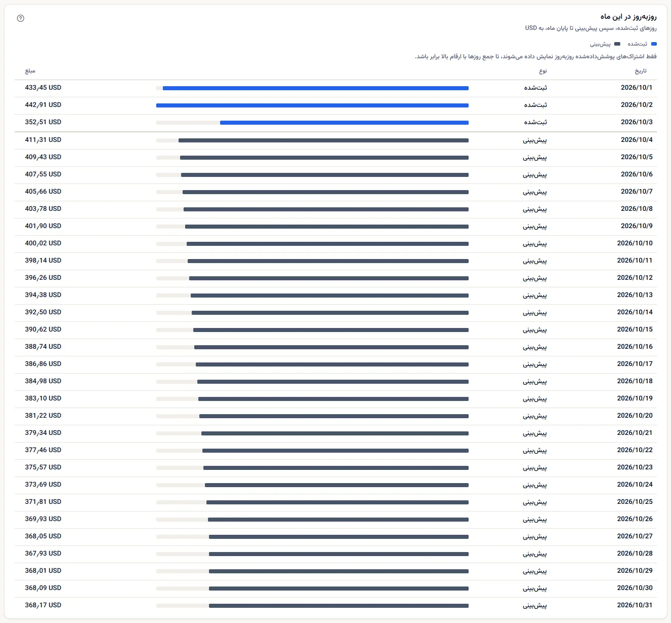
Task: Click the amount 369٫93 USD
Action: click(43, 519)
